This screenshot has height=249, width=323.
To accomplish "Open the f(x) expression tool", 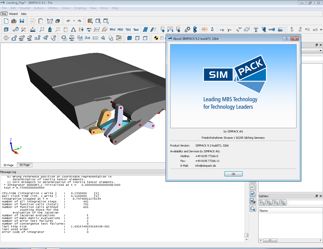I will tap(128, 29).
